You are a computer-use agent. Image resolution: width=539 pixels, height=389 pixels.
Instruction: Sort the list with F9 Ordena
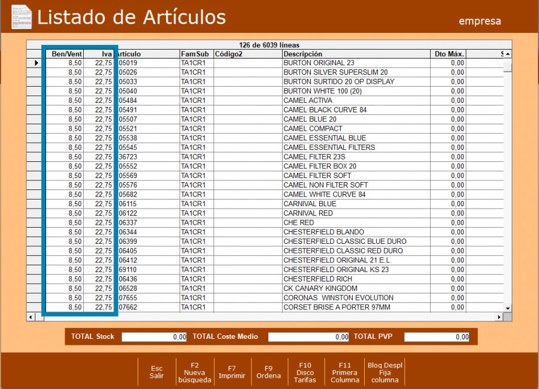click(268, 372)
